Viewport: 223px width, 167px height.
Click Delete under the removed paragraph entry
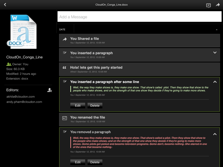[95, 162]
